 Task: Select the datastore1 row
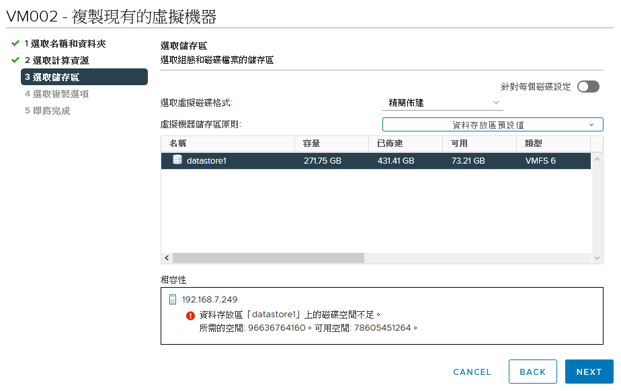[376, 161]
